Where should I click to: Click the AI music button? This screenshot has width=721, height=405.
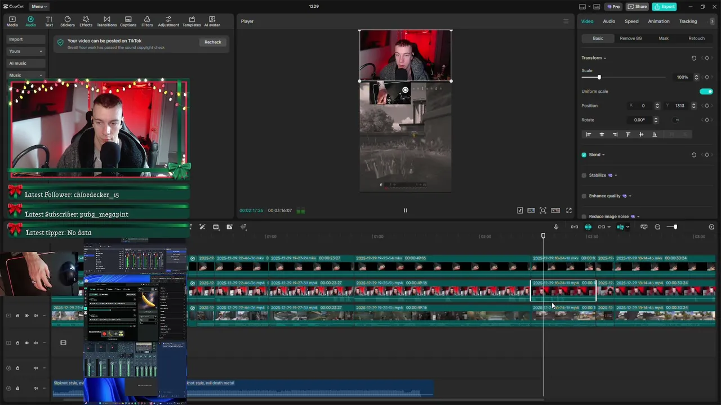pyautogui.click(x=26, y=63)
